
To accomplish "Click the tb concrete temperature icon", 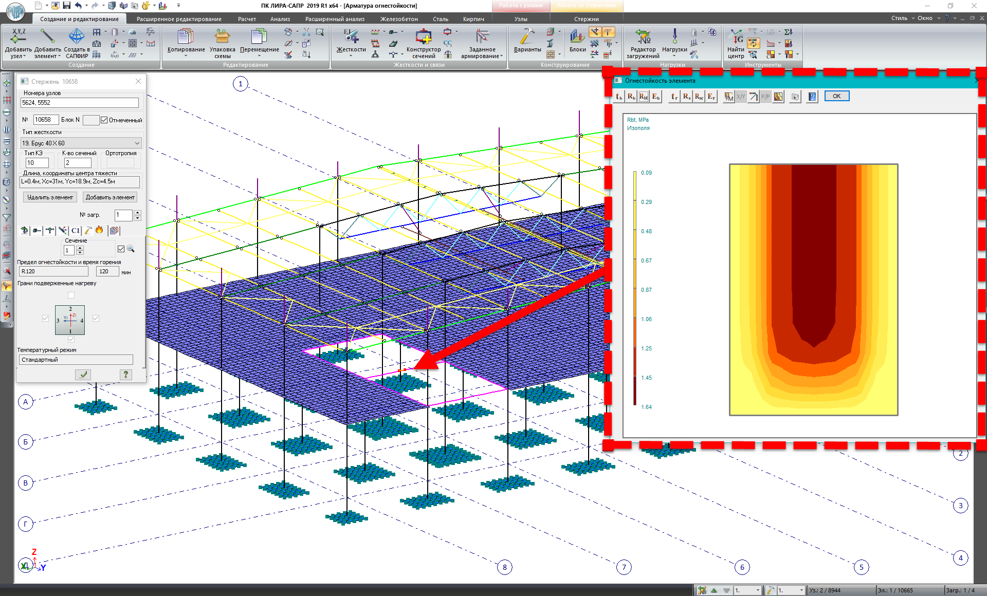I will pos(619,97).
